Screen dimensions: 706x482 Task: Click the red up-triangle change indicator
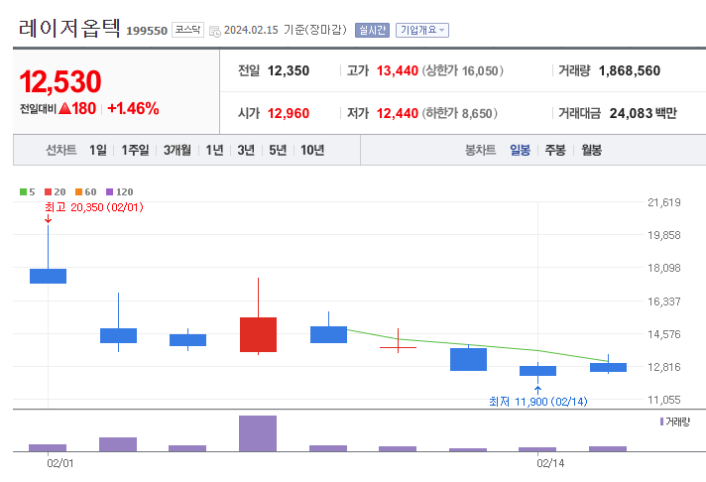pyautogui.click(x=64, y=108)
